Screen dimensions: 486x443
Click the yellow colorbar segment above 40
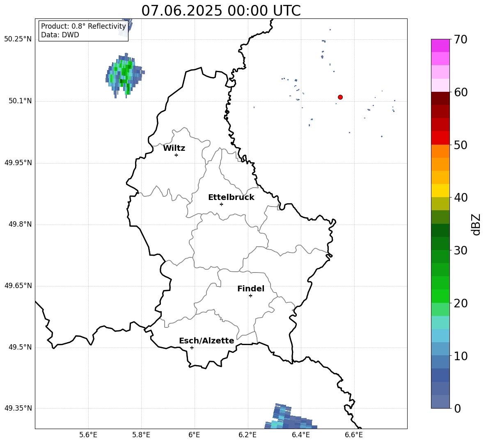click(440, 191)
